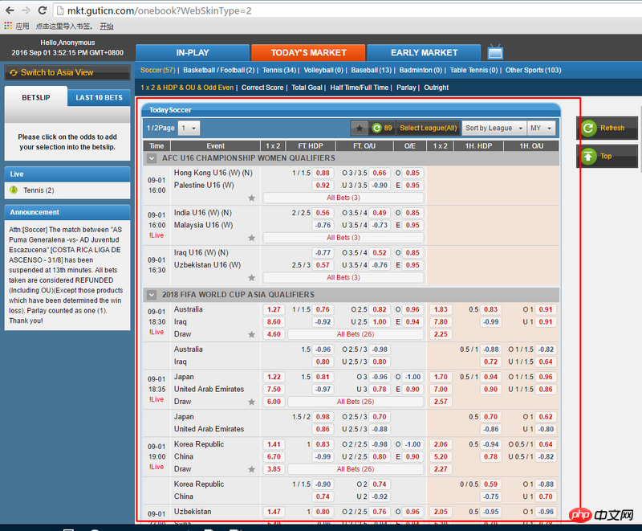The width and height of the screenshot is (642, 531).
Task: Click the green Refresh icon on right panel
Action: coord(588,129)
